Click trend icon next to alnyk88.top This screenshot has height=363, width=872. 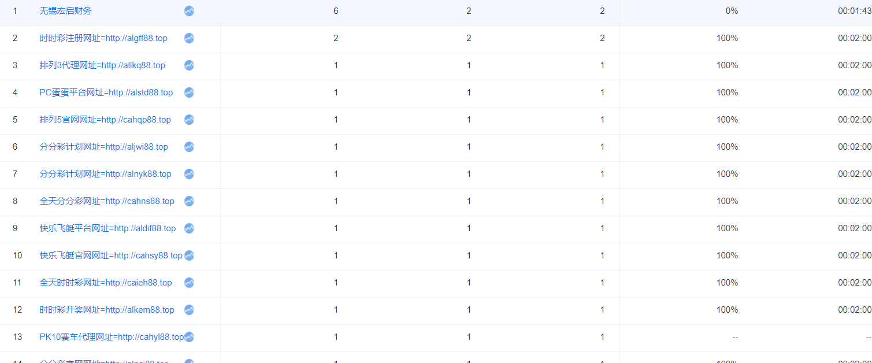coord(189,174)
